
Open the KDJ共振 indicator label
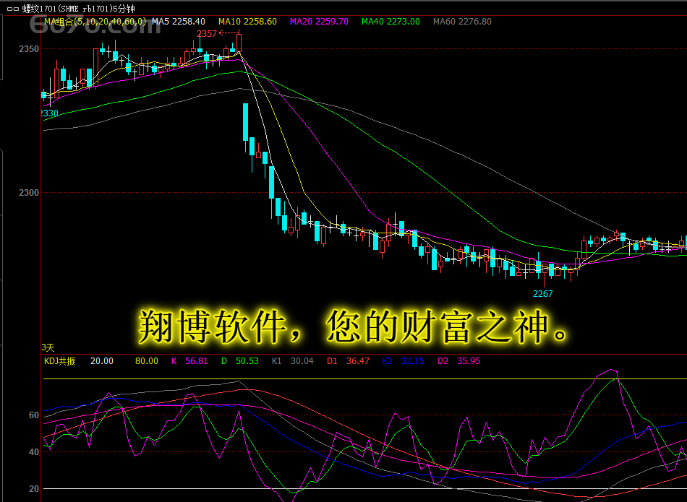click(59, 361)
